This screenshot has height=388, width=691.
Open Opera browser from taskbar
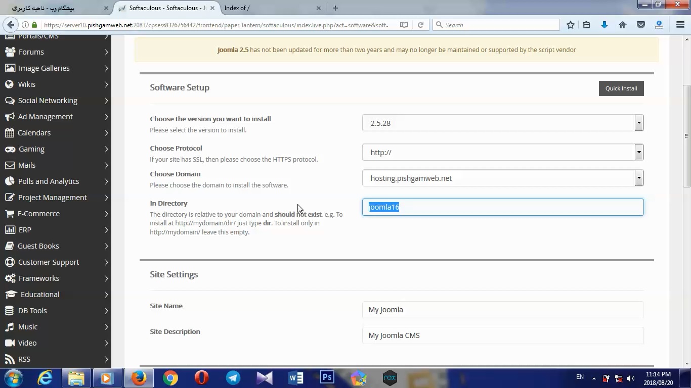[x=202, y=378]
